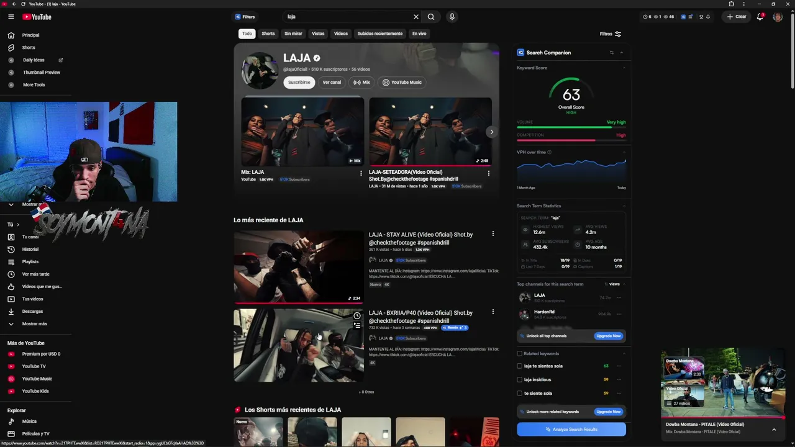Select the En vivo filter chip
The image size is (795, 447).
[x=419, y=34]
